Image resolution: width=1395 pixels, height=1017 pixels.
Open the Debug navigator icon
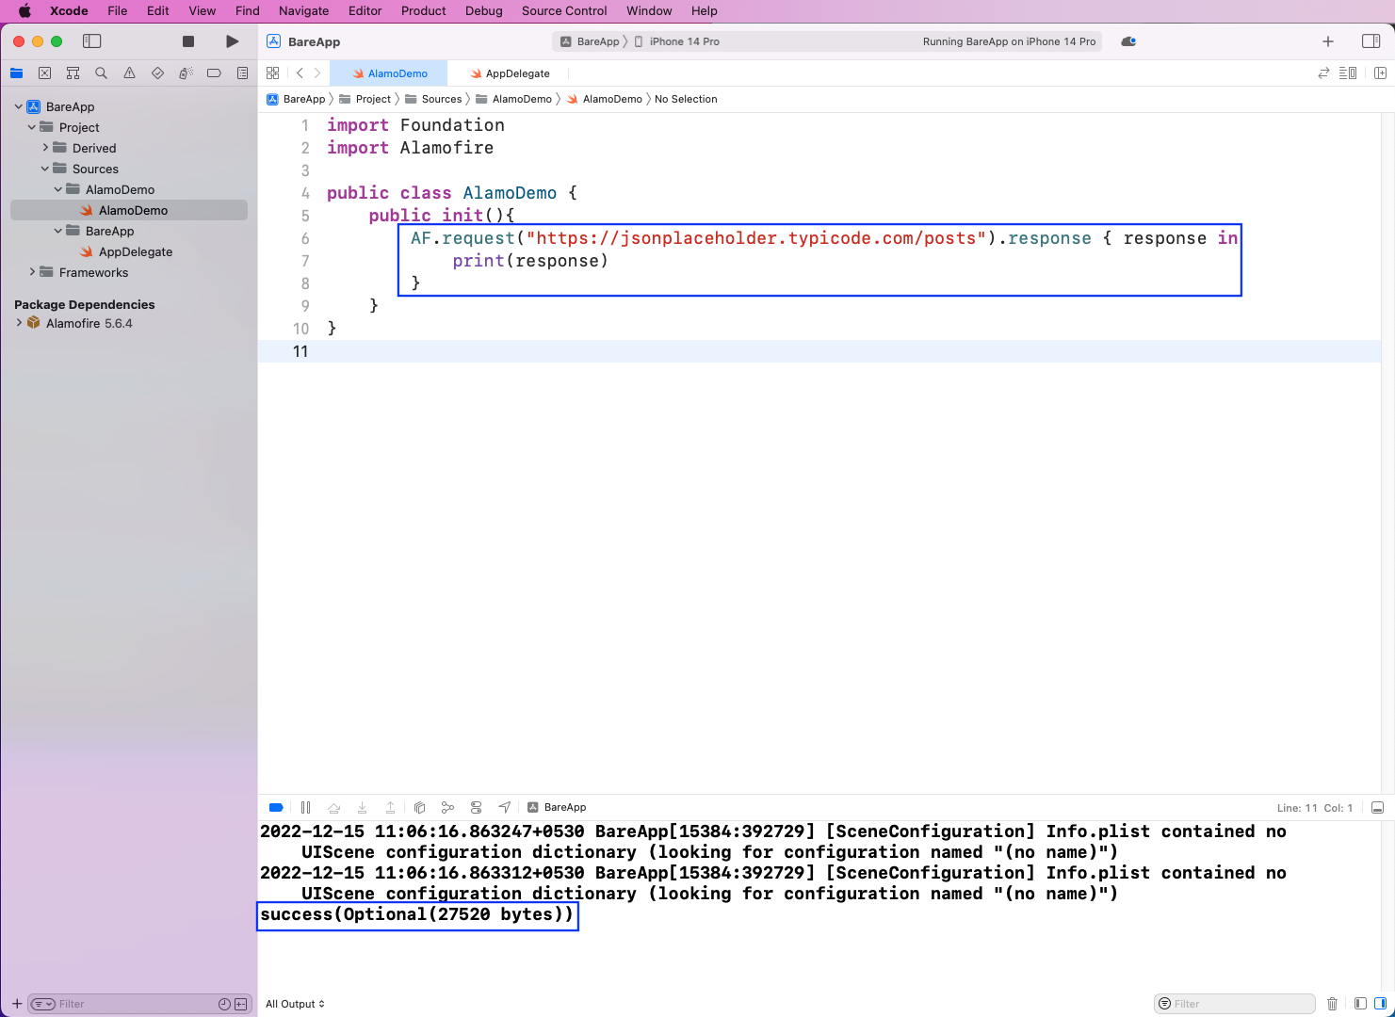186,73
